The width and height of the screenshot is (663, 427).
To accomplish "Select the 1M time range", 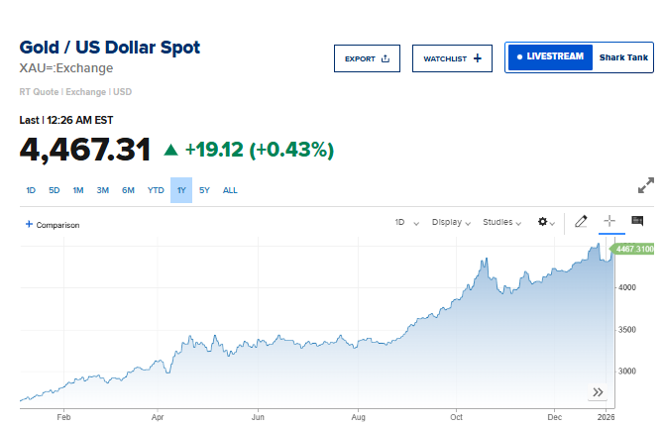I will [77, 190].
